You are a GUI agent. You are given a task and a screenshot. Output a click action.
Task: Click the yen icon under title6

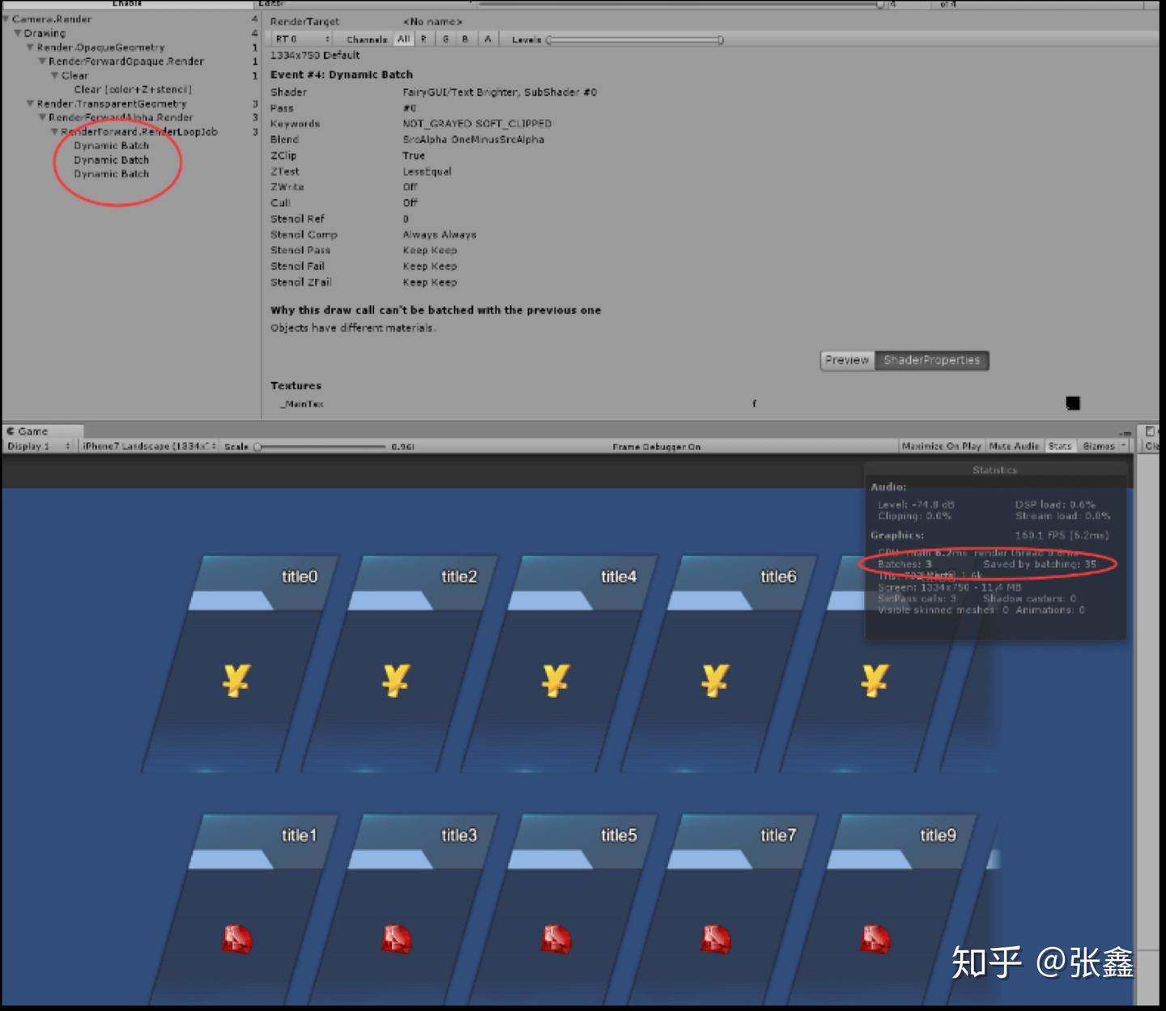(715, 681)
